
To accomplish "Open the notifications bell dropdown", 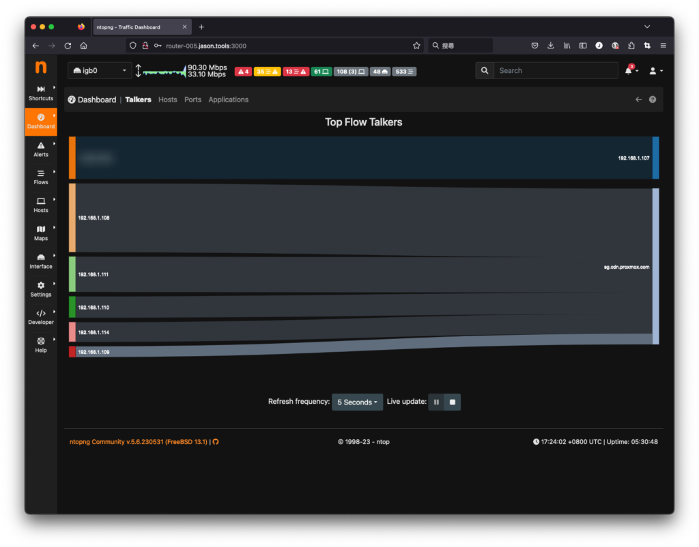I will tap(631, 70).
